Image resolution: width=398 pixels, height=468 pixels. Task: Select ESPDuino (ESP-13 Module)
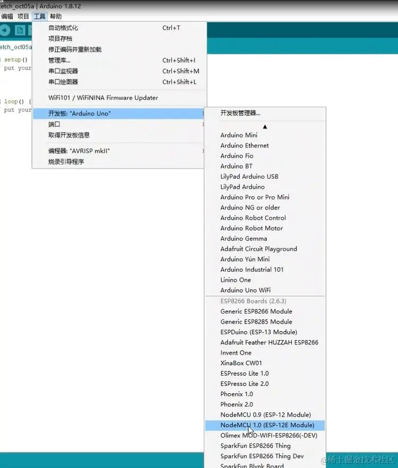pos(265,332)
